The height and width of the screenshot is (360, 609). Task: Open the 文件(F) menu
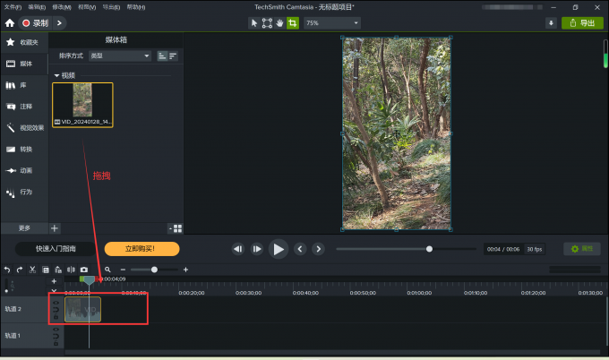13,7
